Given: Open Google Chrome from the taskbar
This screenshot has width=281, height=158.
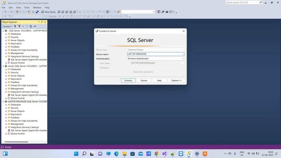Looking at the screenshot, I should coord(157,154).
